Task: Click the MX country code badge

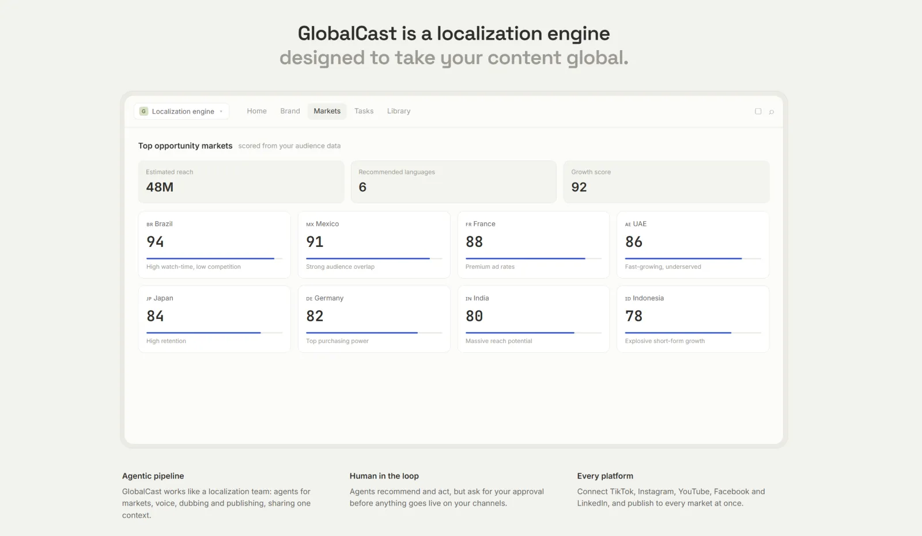Action: point(310,225)
